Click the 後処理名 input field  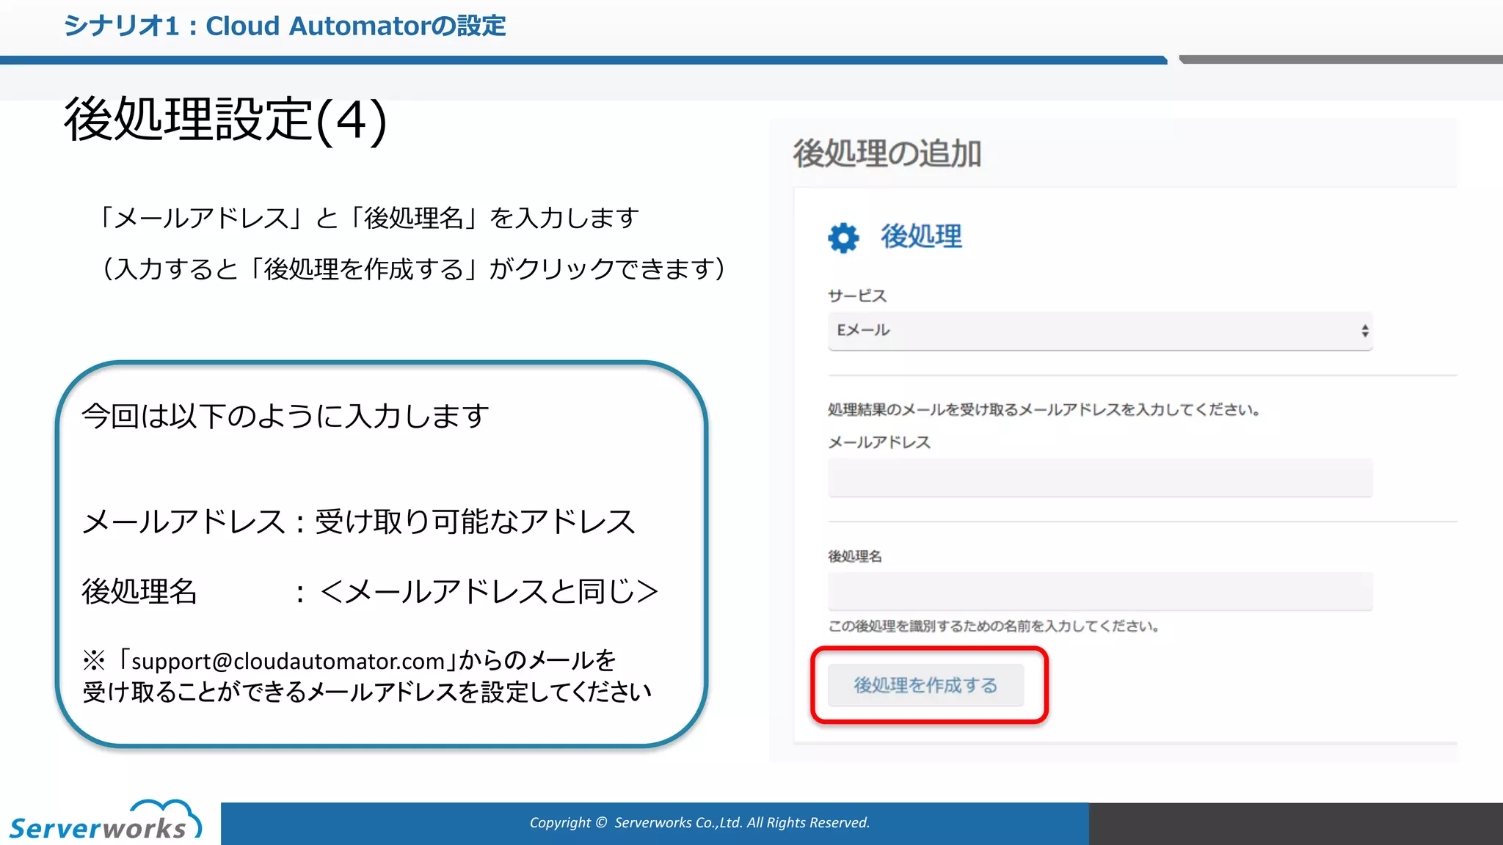coord(1100,591)
